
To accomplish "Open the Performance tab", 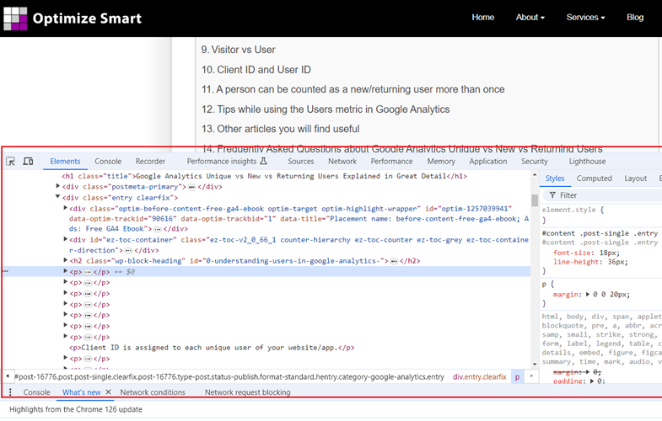I will click(392, 162).
